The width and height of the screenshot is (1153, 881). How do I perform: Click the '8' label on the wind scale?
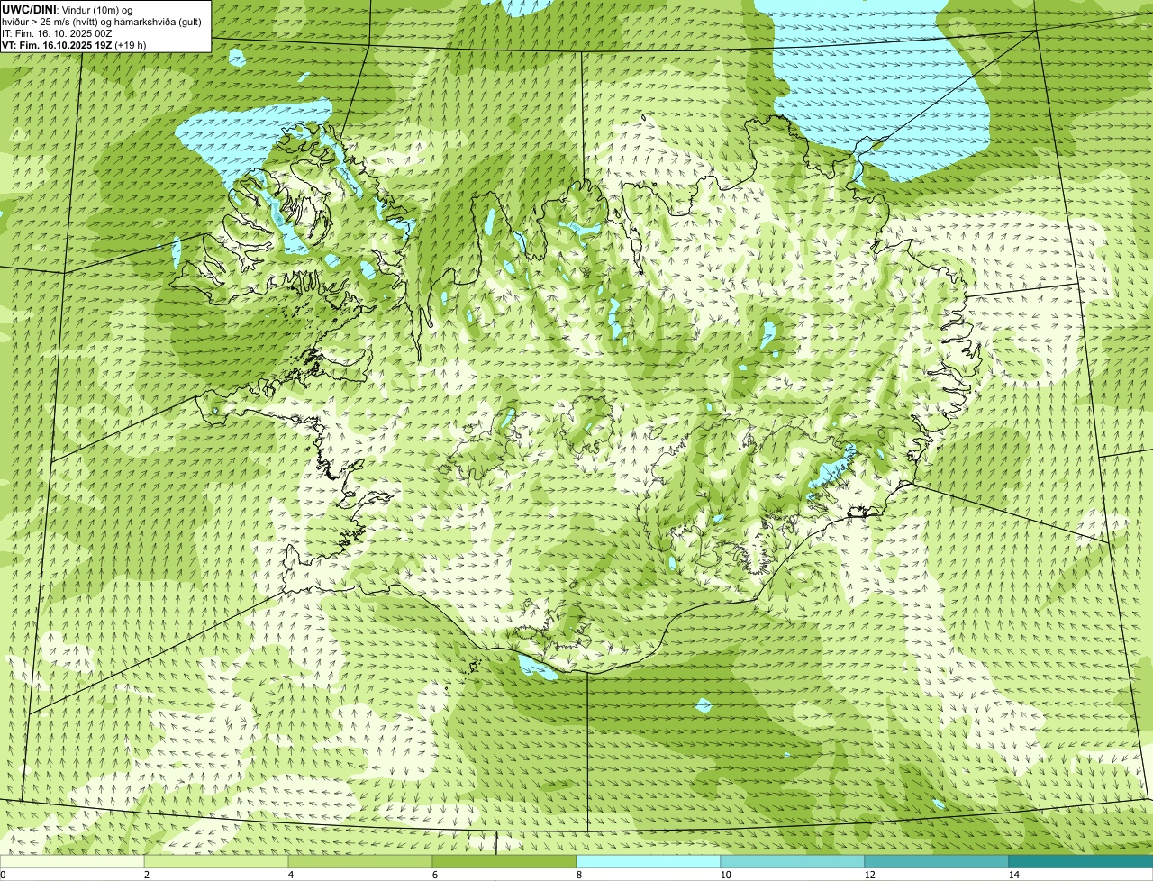tap(579, 875)
